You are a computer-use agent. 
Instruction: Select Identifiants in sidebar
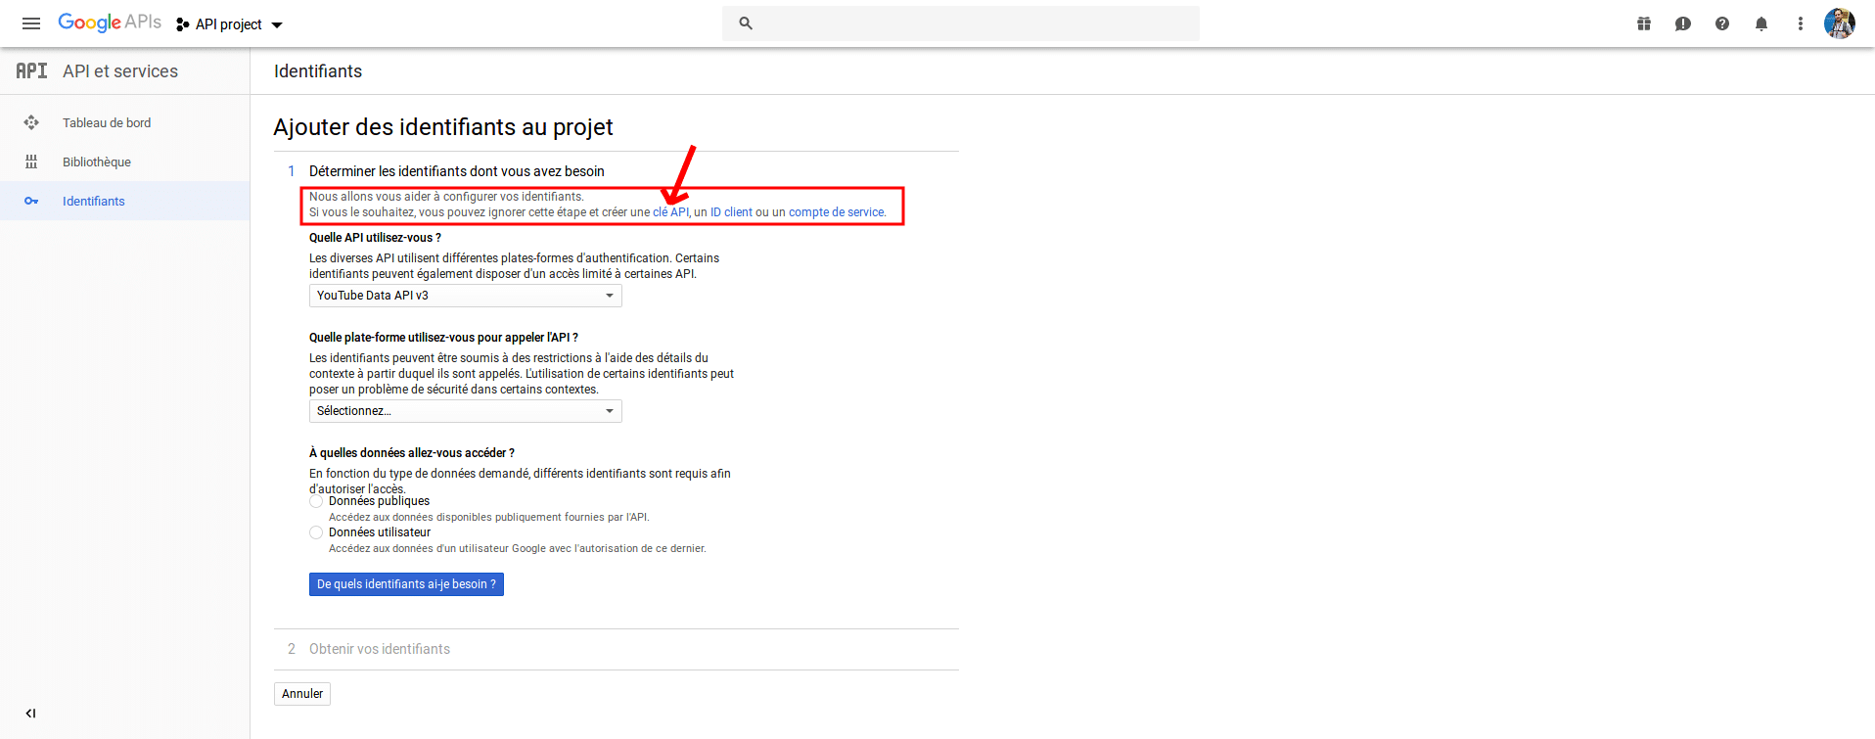pos(125,201)
